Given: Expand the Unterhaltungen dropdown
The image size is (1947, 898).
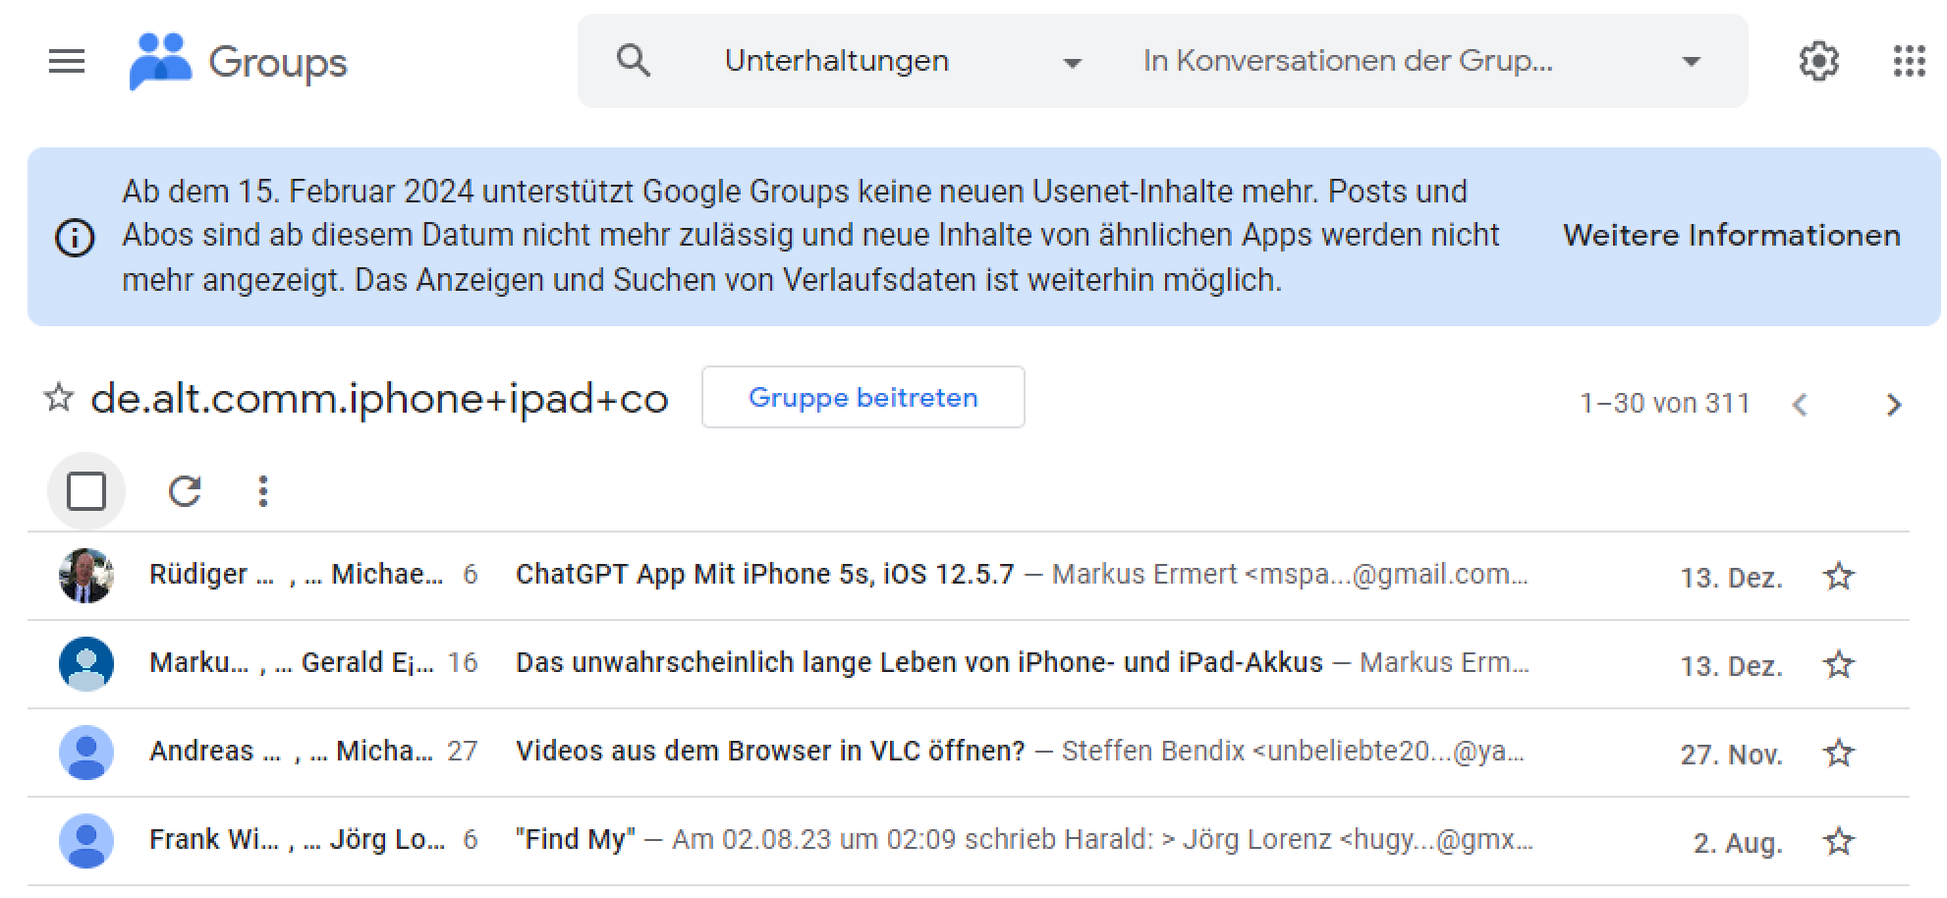Looking at the screenshot, I should pos(1072,64).
